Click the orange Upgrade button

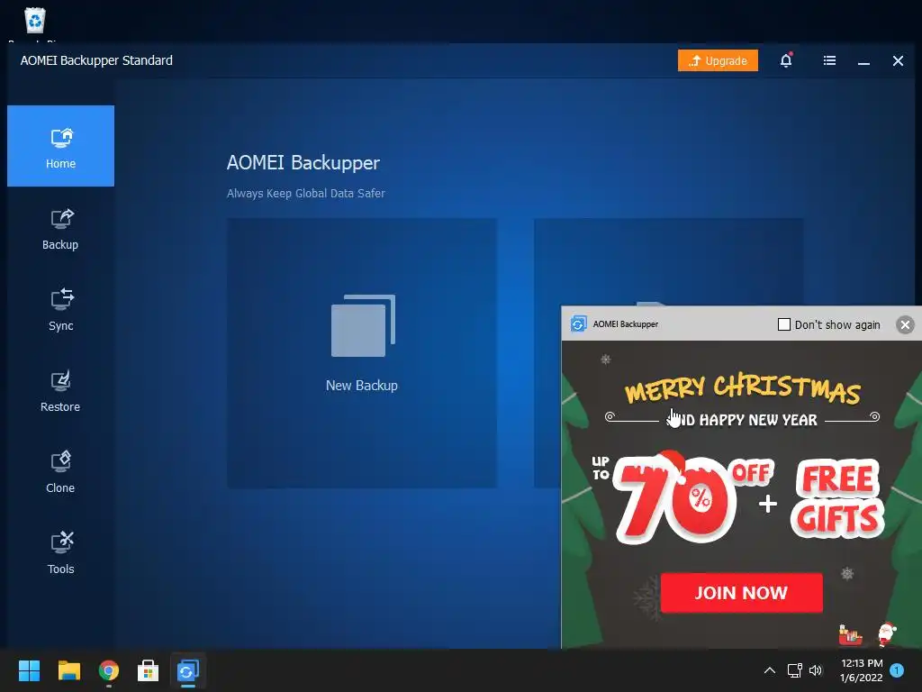click(x=718, y=60)
